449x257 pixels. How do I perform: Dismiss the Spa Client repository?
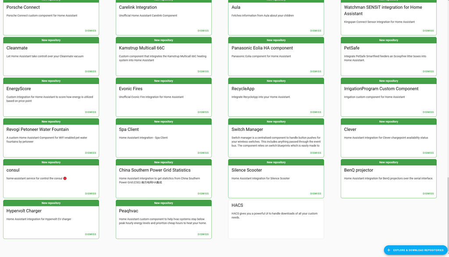[x=203, y=153]
